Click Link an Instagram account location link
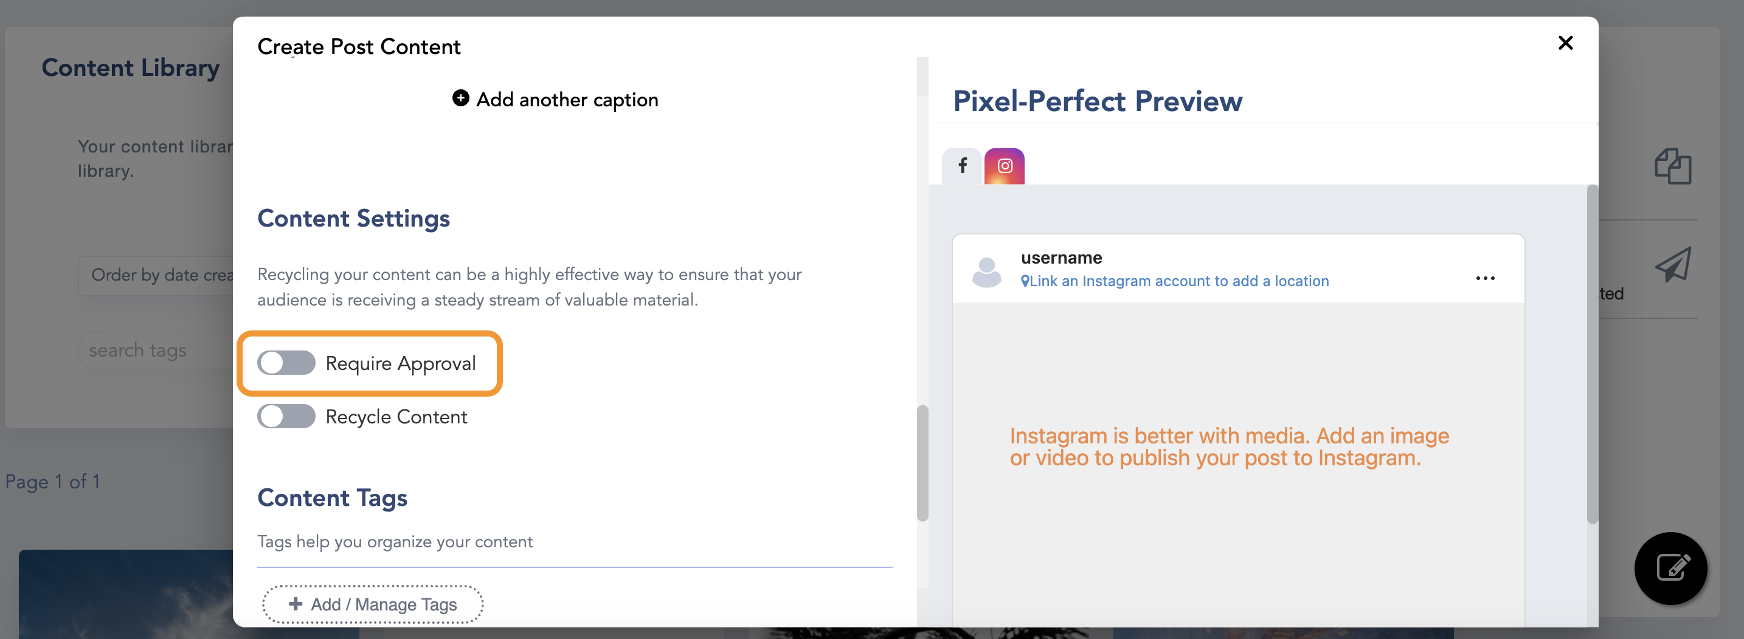The image size is (1744, 639). 1178,281
